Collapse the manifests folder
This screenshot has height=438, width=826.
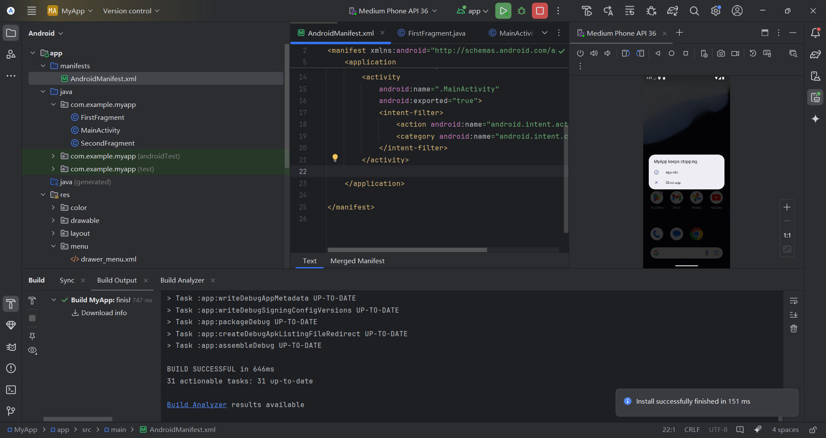pos(43,66)
